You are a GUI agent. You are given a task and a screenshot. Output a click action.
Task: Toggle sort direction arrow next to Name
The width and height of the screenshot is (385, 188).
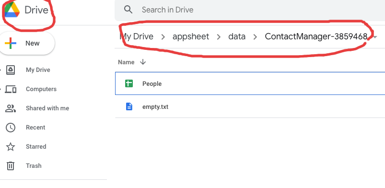(x=143, y=62)
